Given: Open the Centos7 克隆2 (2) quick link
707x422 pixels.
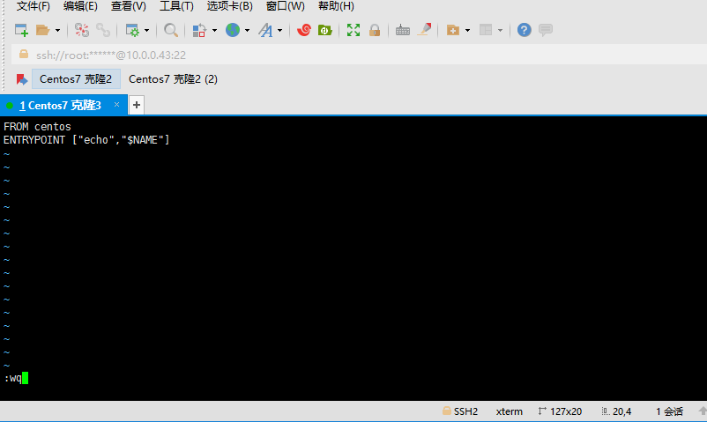Looking at the screenshot, I should pyautogui.click(x=173, y=79).
